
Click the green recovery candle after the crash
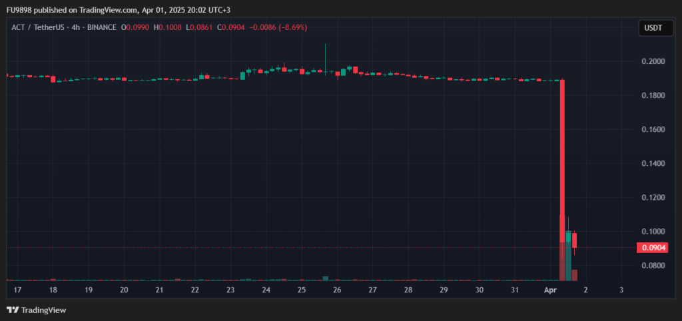pos(568,236)
